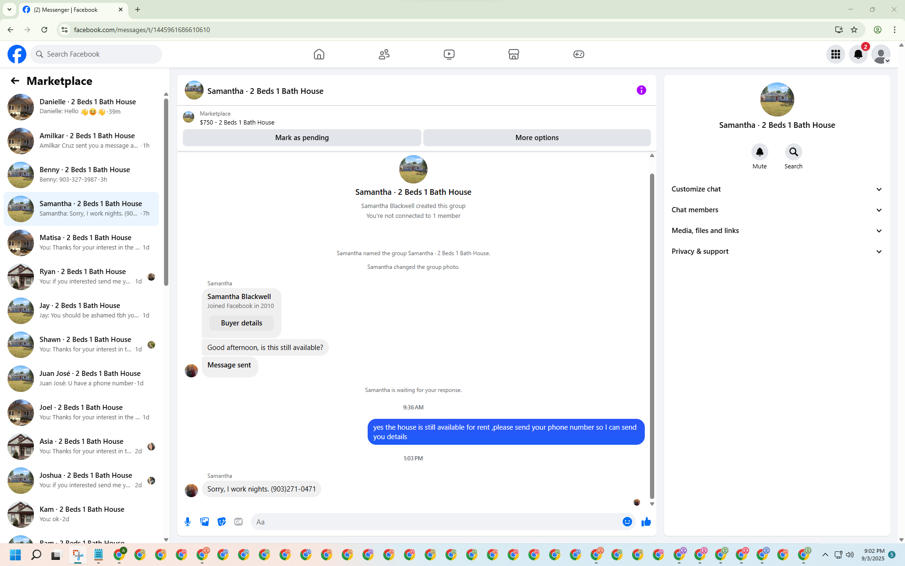
Task: Attach a photo with the image icon
Action: pyautogui.click(x=205, y=522)
